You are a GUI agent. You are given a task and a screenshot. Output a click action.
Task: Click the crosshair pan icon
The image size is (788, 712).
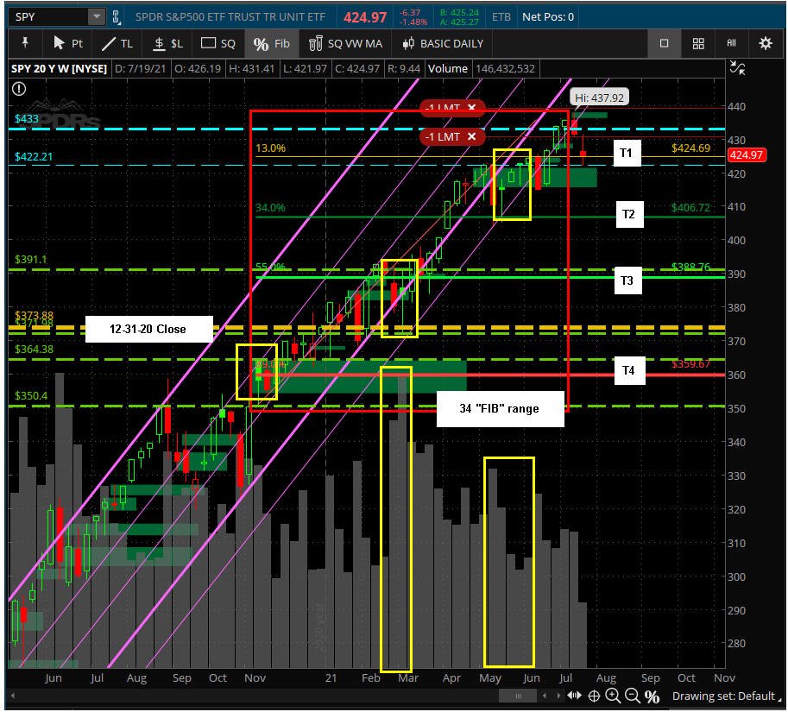click(x=594, y=696)
